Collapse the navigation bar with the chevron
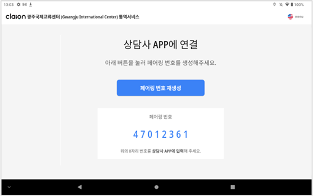 click(9, 187)
